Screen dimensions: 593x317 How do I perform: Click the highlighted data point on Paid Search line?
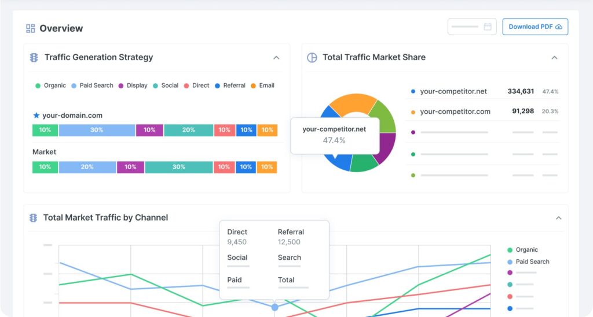point(275,308)
